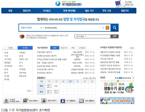Image resolution: width=145 pixels, height=112 pixels.
Task: Open the 법령기타 navigation menu
Action: [125, 11]
